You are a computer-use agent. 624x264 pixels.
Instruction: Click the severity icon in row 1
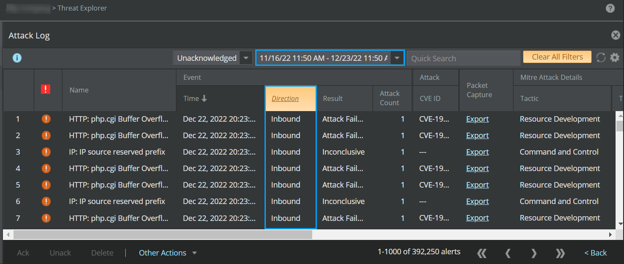point(46,119)
